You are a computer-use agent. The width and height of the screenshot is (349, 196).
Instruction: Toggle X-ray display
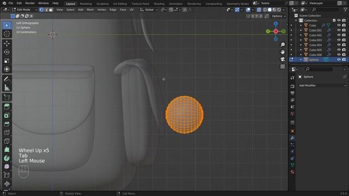click(x=258, y=10)
